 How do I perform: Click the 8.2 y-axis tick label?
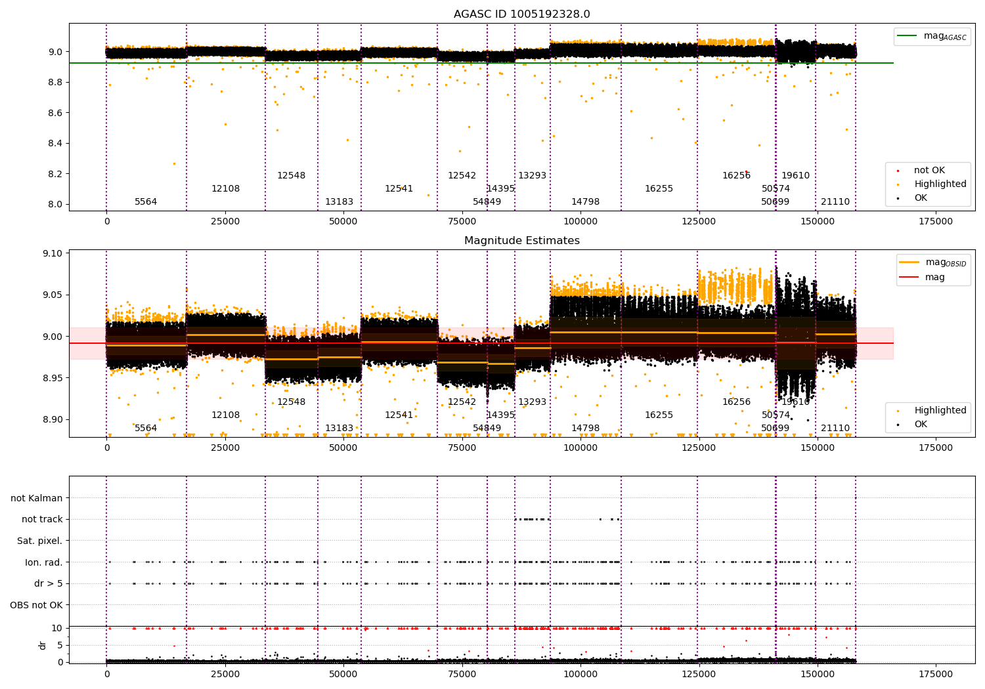[x=55, y=174]
